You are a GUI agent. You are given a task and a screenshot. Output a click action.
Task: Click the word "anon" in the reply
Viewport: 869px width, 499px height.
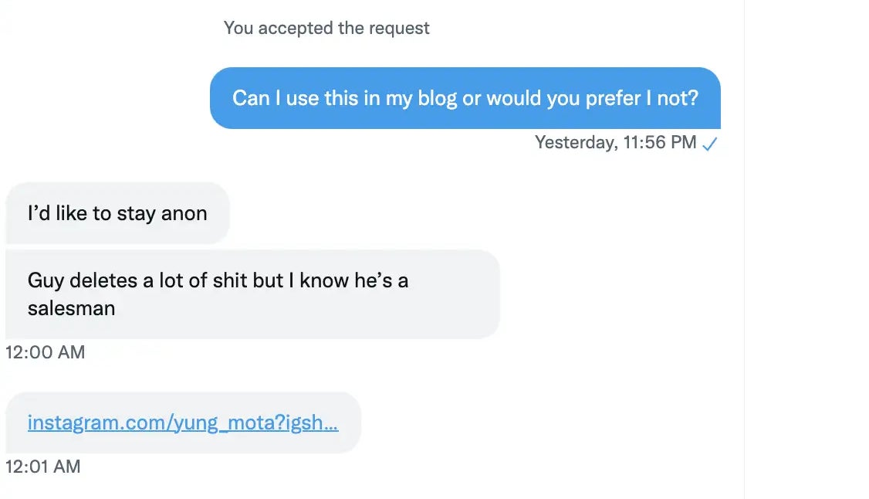click(x=184, y=213)
